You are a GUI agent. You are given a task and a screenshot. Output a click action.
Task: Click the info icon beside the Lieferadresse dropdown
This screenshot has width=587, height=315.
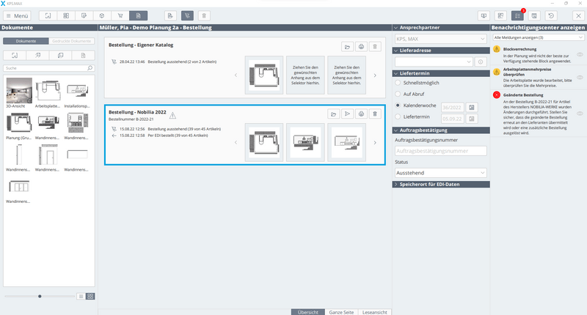coord(481,62)
